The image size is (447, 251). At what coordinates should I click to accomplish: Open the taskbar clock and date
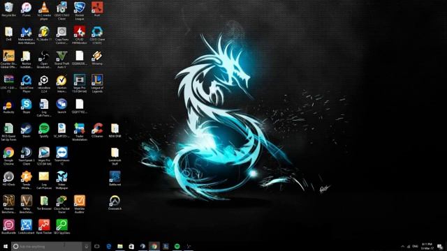(x=427, y=246)
